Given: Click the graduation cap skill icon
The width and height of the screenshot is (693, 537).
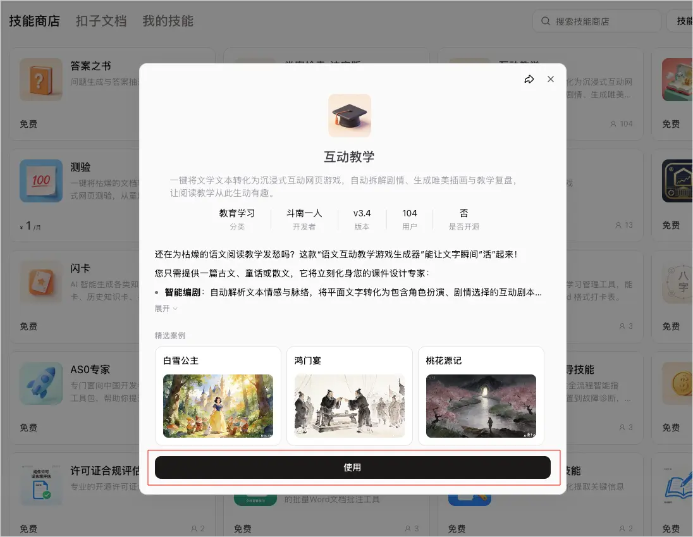Looking at the screenshot, I should 349,115.
